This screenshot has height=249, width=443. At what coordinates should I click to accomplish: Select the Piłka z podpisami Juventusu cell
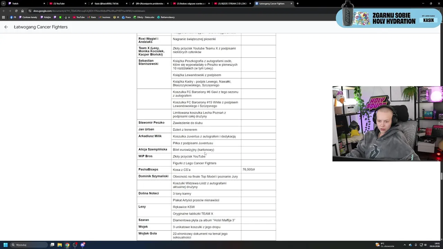point(206,143)
